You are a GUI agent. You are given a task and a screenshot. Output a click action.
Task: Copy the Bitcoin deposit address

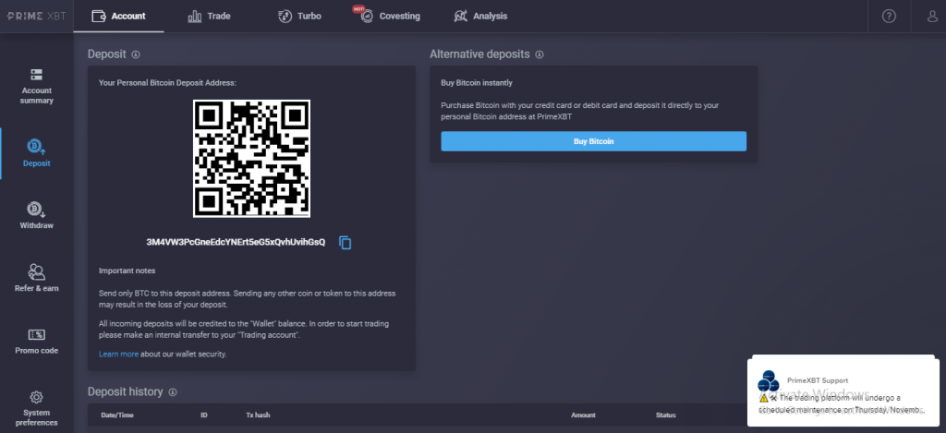pos(346,243)
